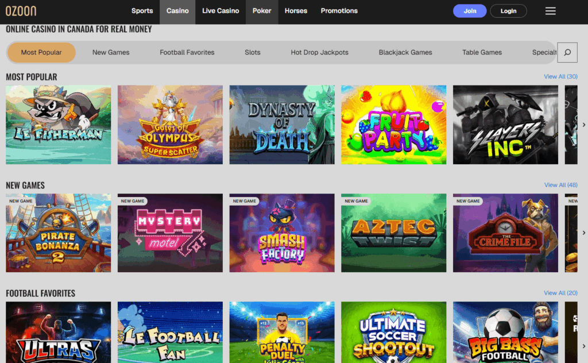The width and height of the screenshot is (588, 363).
Task: Click the Join button
Action: point(470,11)
